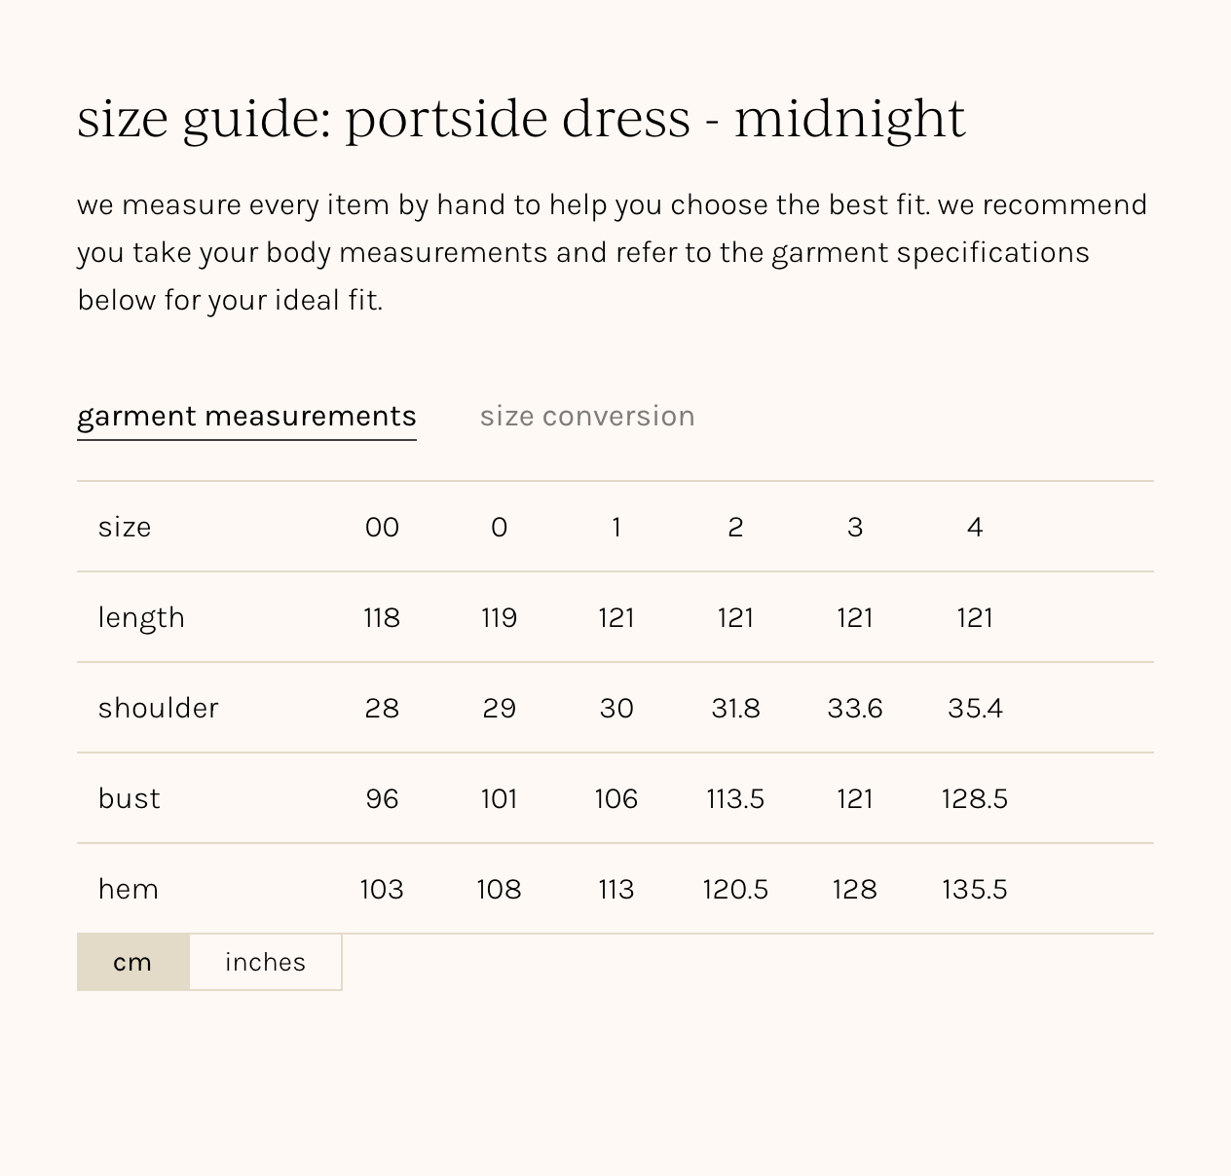Click the size 0 column header
The height and width of the screenshot is (1176, 1231).
(x=499, y=527)
